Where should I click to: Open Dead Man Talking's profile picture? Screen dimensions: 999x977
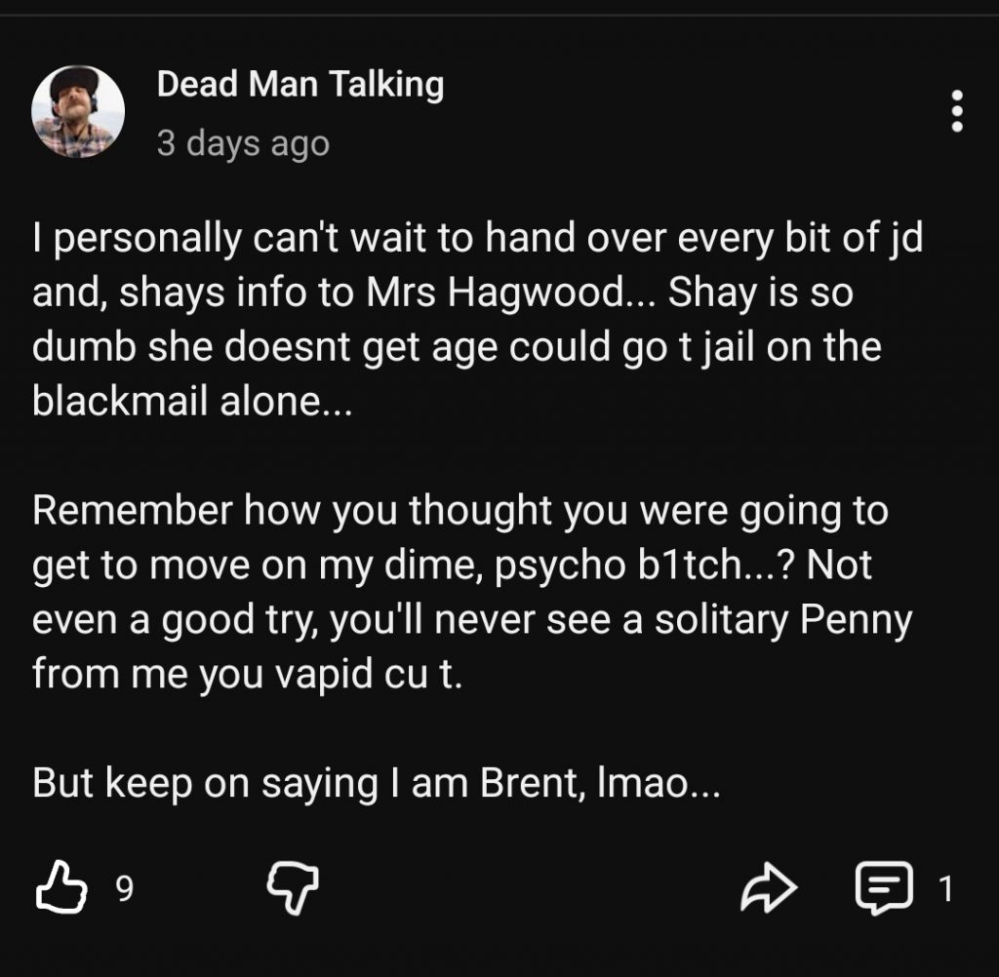coord(78,112)
